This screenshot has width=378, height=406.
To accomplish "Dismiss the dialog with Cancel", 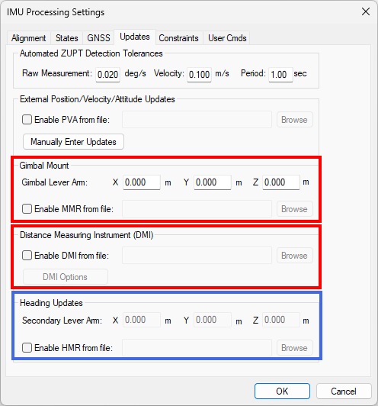I will pyautogui.click(x=344, y=391).
